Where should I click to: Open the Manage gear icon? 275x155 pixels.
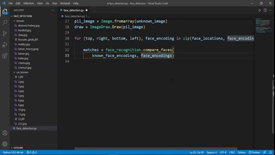pyautogui.click(x=5, y=144)
